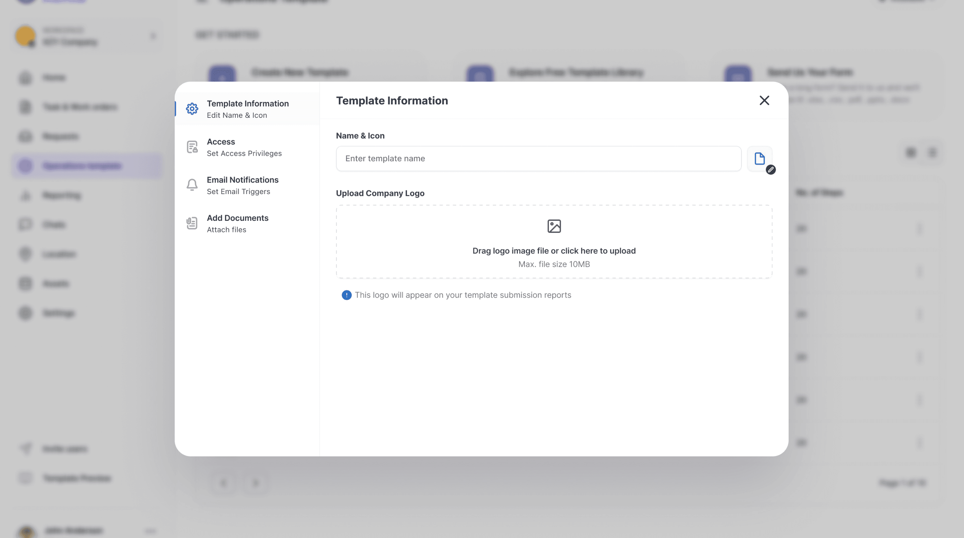The image size is (964, 538).
Task: Open the first table row's three-dot menu
Action: (x=920, y=228)
